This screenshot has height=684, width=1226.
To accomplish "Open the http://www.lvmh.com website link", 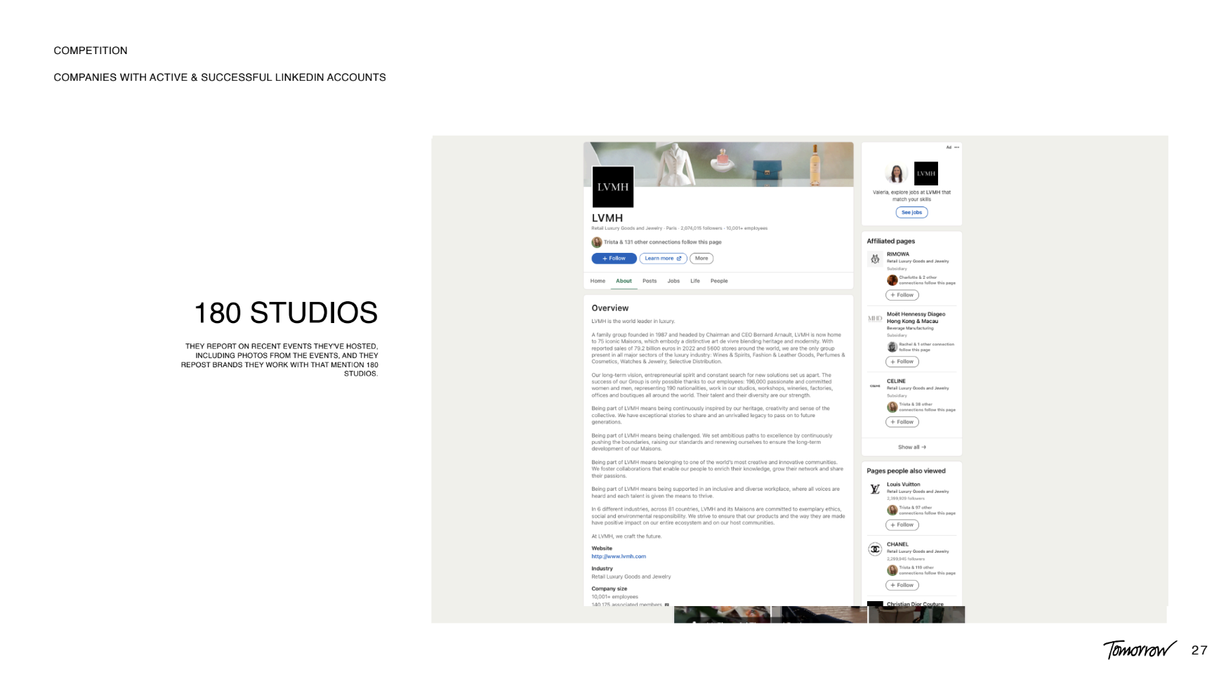I will [x=619, y=556].
